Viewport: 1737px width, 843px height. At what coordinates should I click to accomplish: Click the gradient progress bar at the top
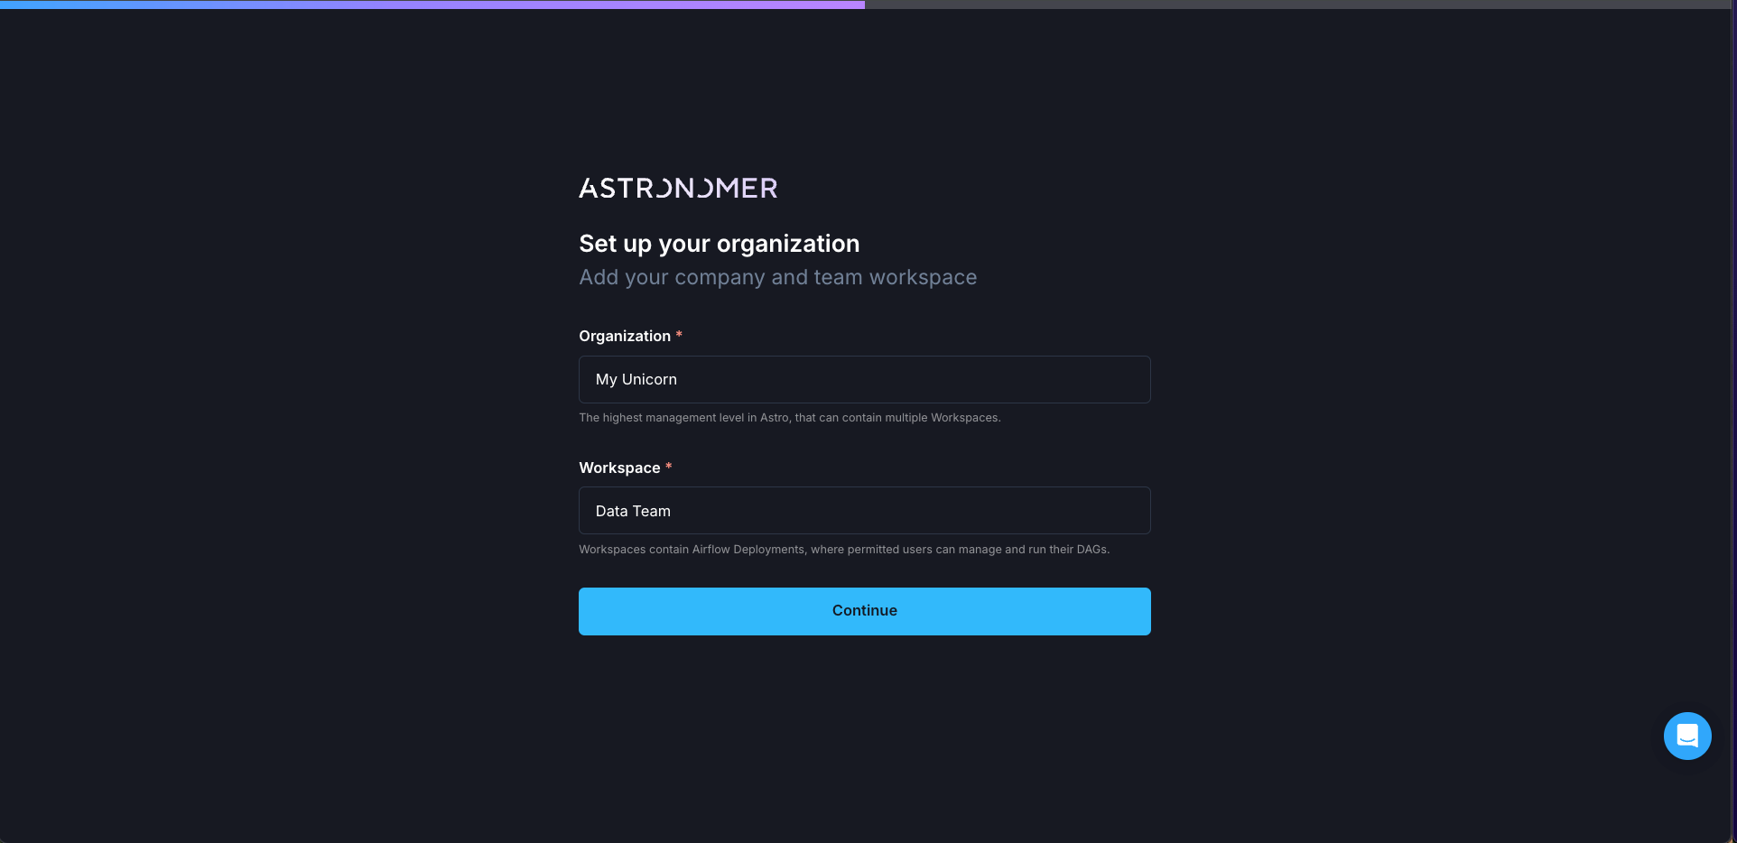[432, 4]
